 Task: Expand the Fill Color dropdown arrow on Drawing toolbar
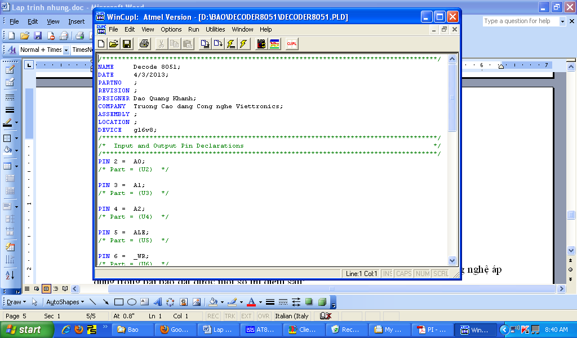[x=222, y=303]
